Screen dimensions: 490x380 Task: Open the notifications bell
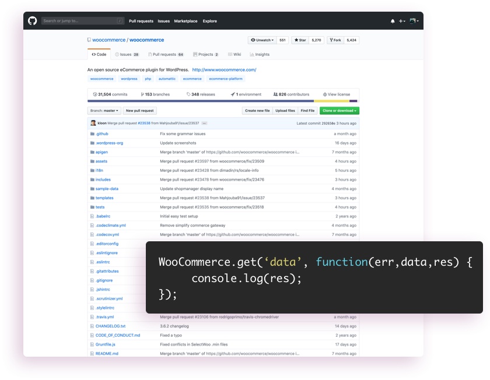pyautogui.click(x=393, y=21)
